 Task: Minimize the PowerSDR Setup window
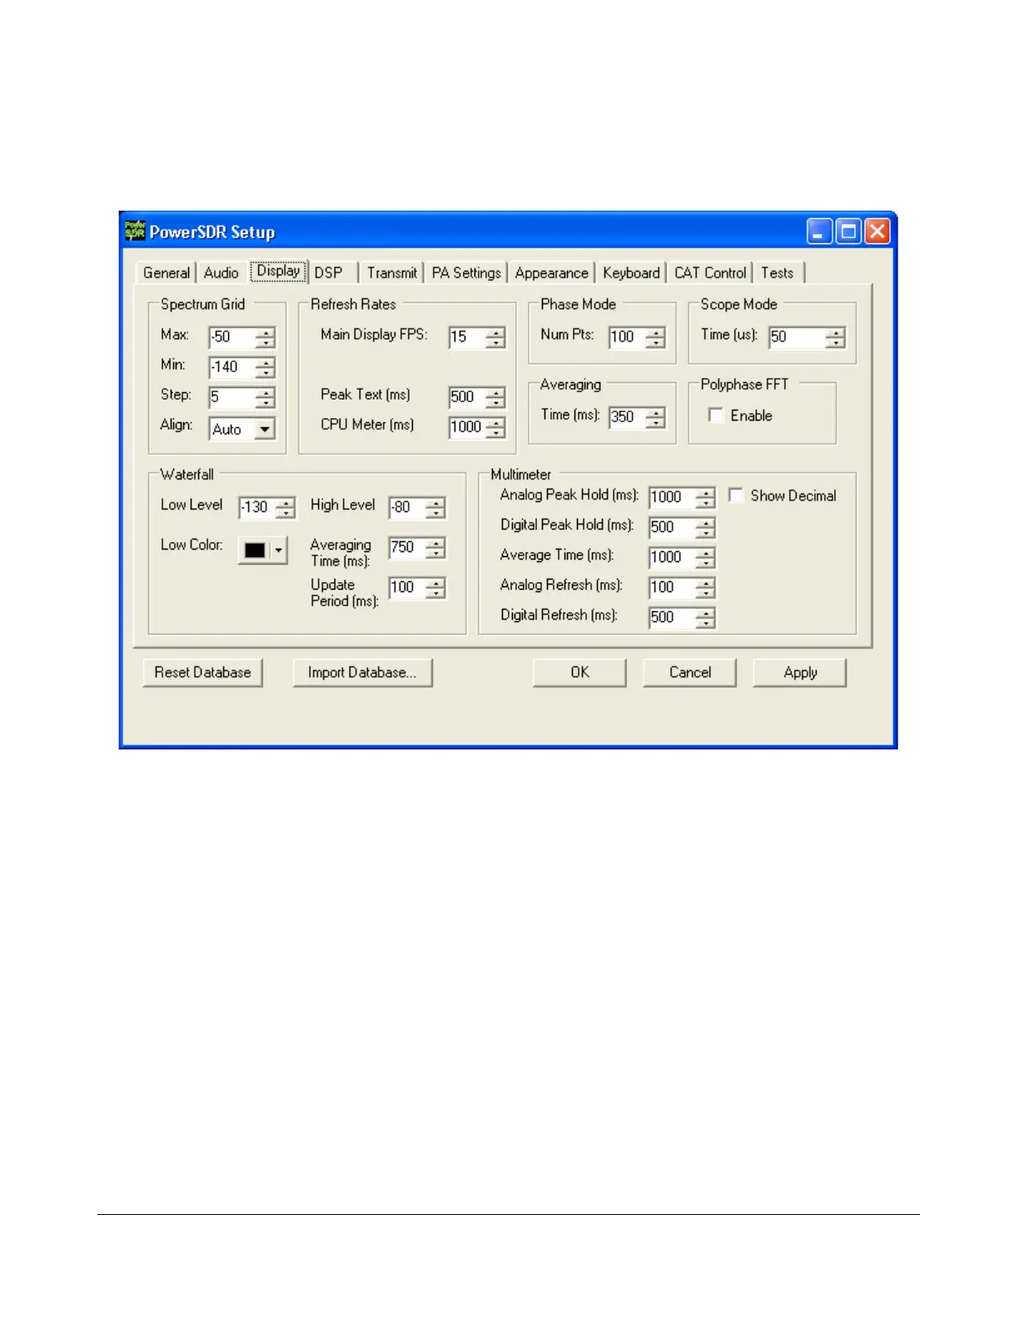pyautogui.click(x=819, y=231)
